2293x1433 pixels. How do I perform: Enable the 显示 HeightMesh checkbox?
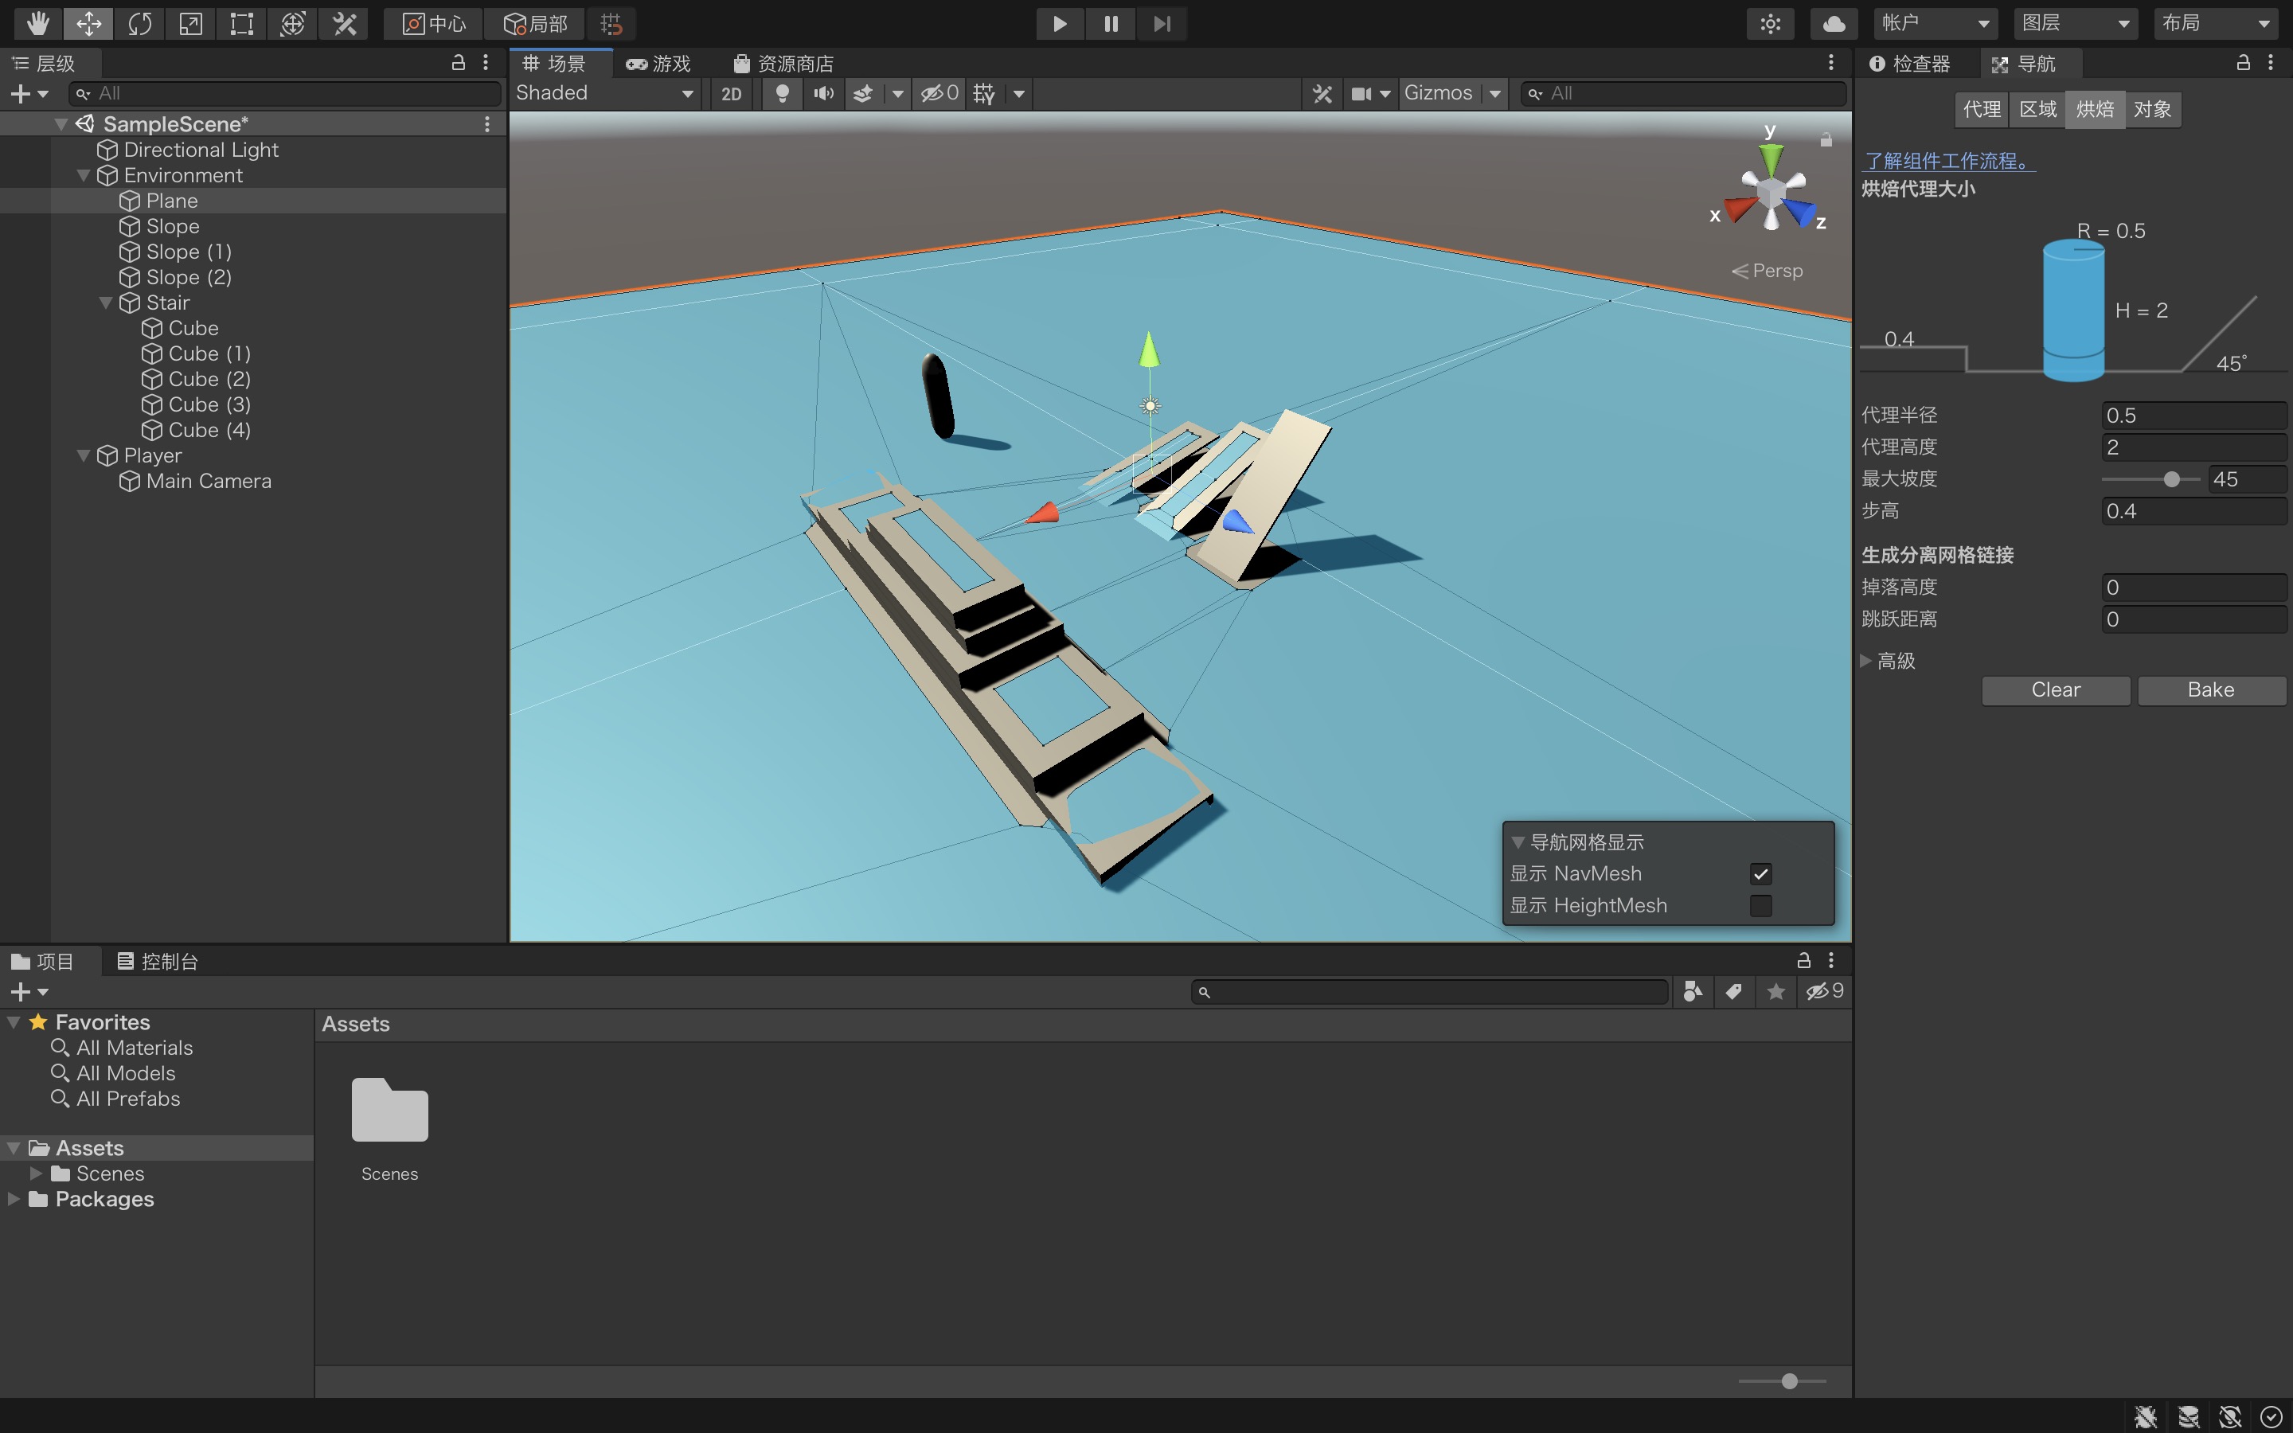(1760, 906)
